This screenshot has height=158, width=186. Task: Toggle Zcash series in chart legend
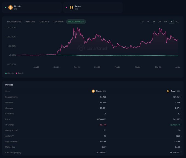(20, 73)
